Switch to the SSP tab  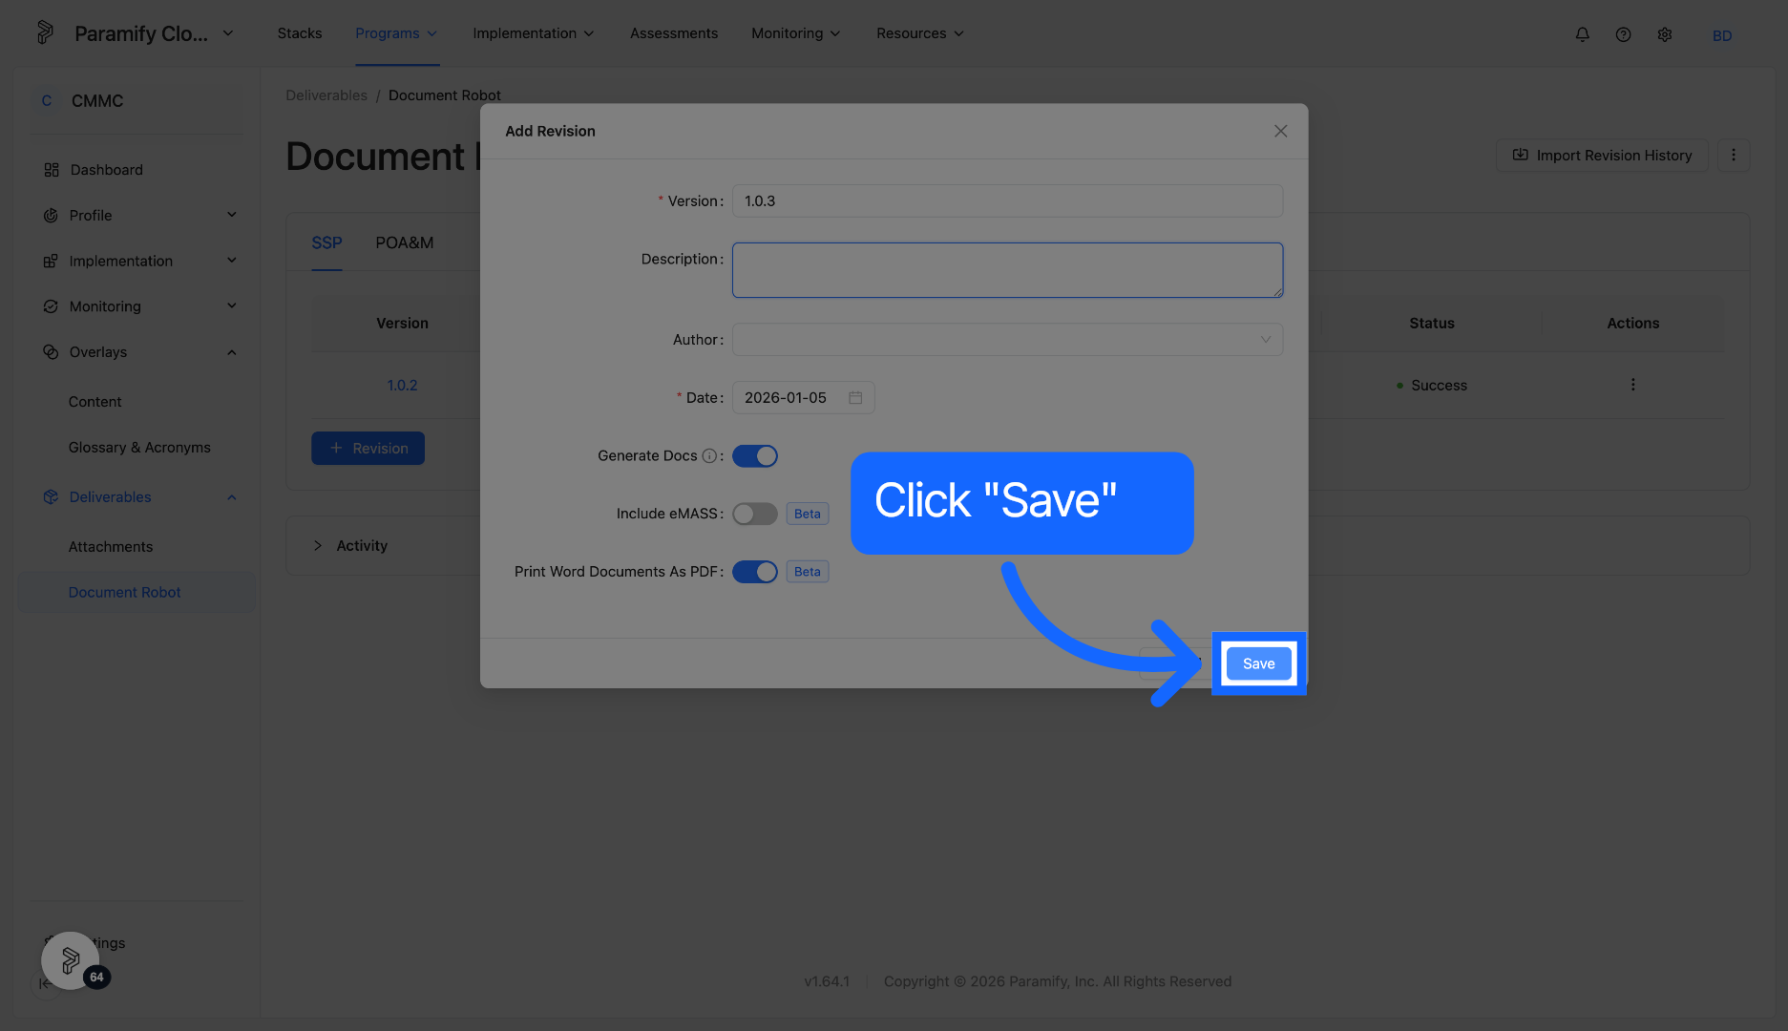326,242
